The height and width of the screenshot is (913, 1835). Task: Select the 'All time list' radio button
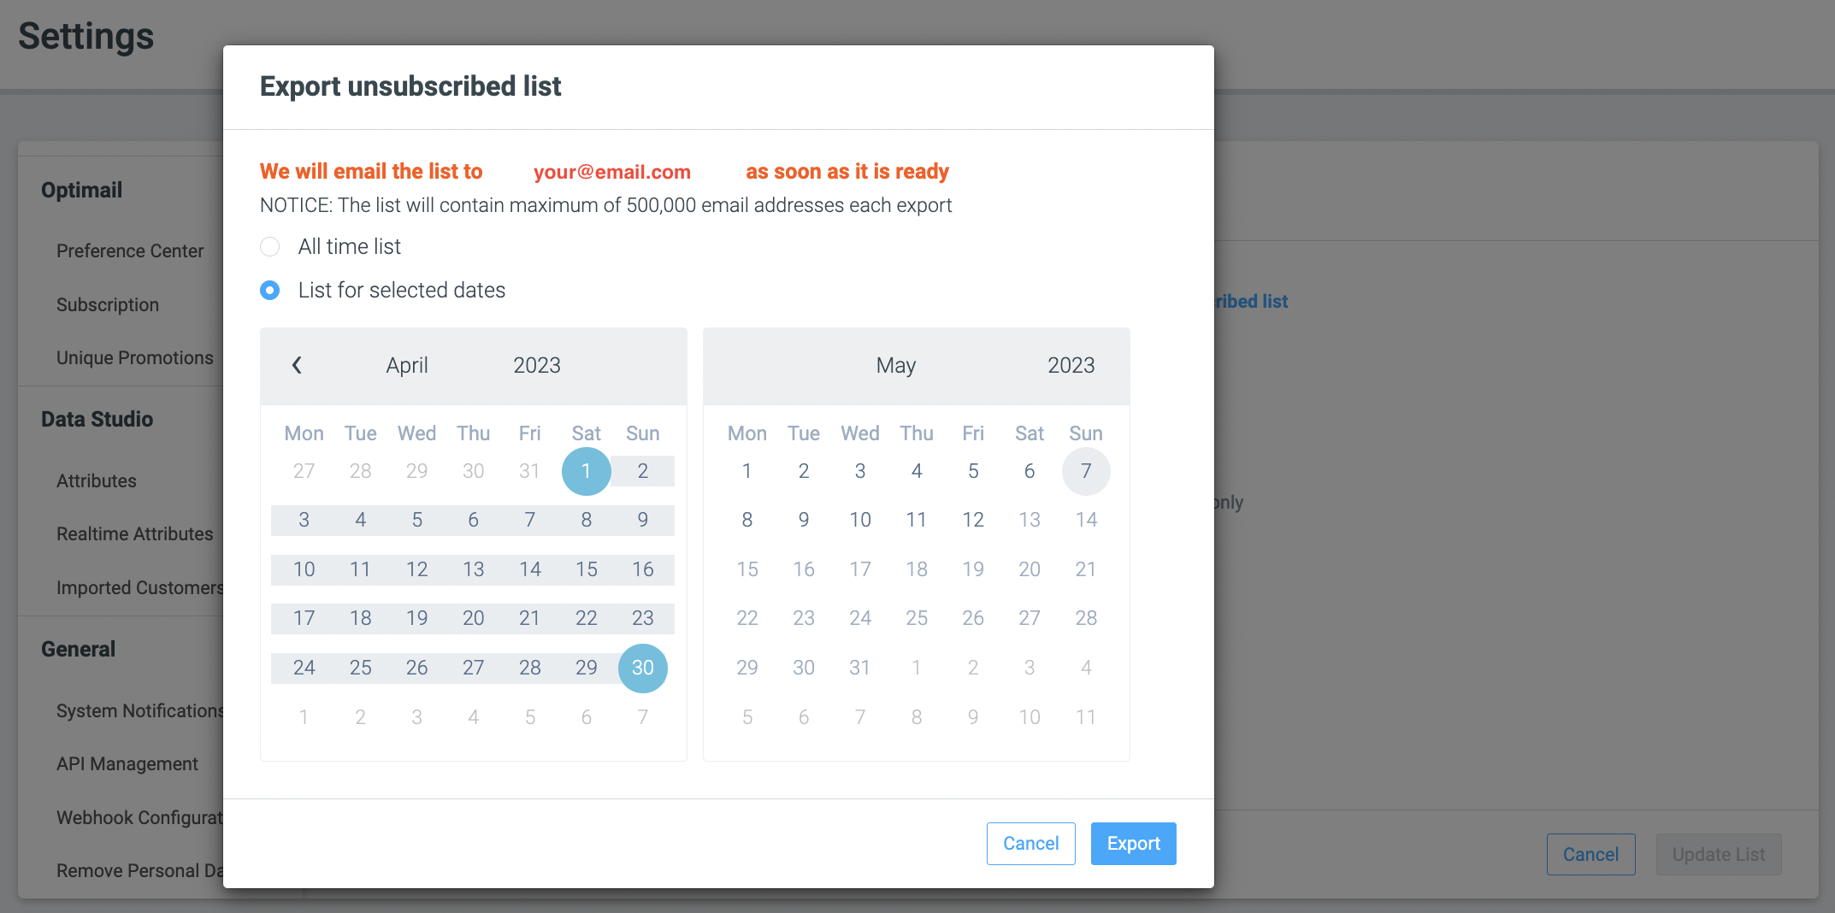point(269,246)
